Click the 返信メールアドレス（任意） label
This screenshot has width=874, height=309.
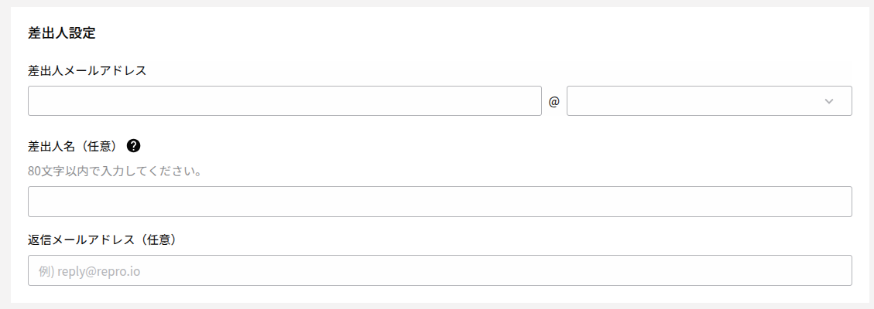coord(102,239)
